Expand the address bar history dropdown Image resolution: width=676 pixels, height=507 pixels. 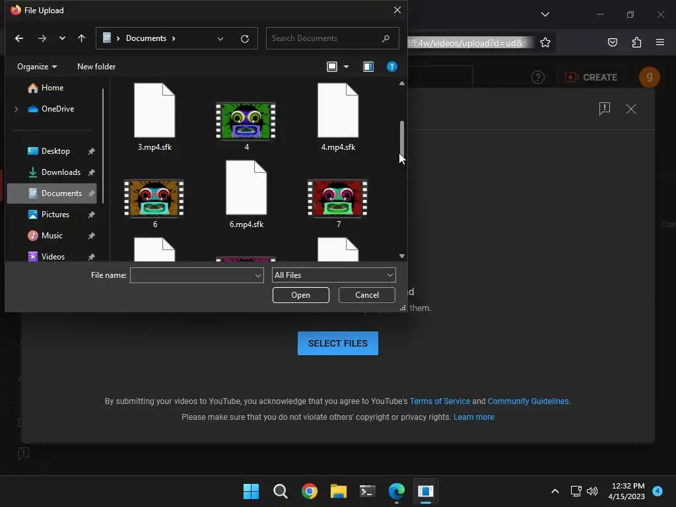point(220,39)
